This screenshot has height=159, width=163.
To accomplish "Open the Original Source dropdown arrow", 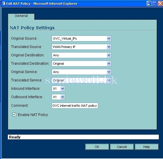I will point(109,38).
